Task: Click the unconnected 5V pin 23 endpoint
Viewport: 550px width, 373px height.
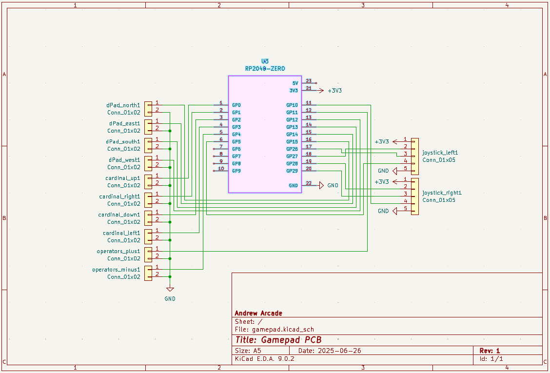Action: tap(316, 83)
